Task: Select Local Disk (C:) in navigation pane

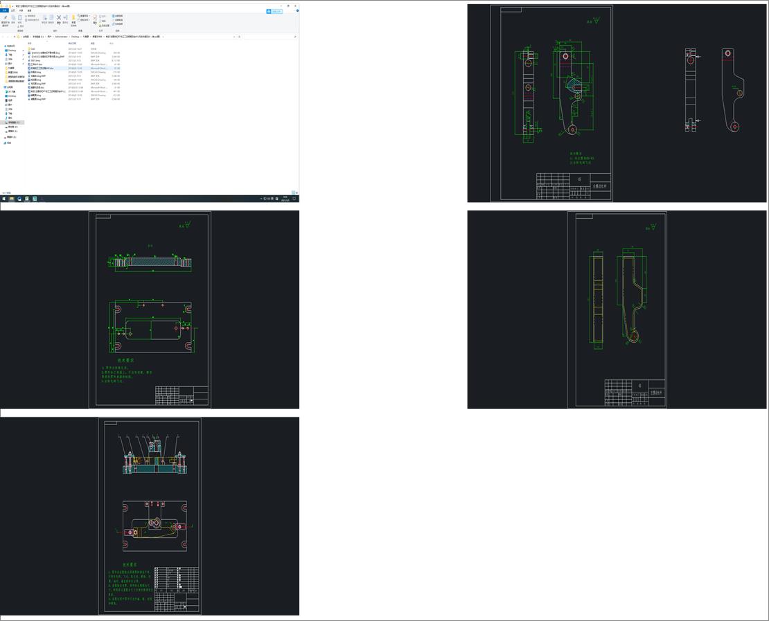Action: (13, 123)
